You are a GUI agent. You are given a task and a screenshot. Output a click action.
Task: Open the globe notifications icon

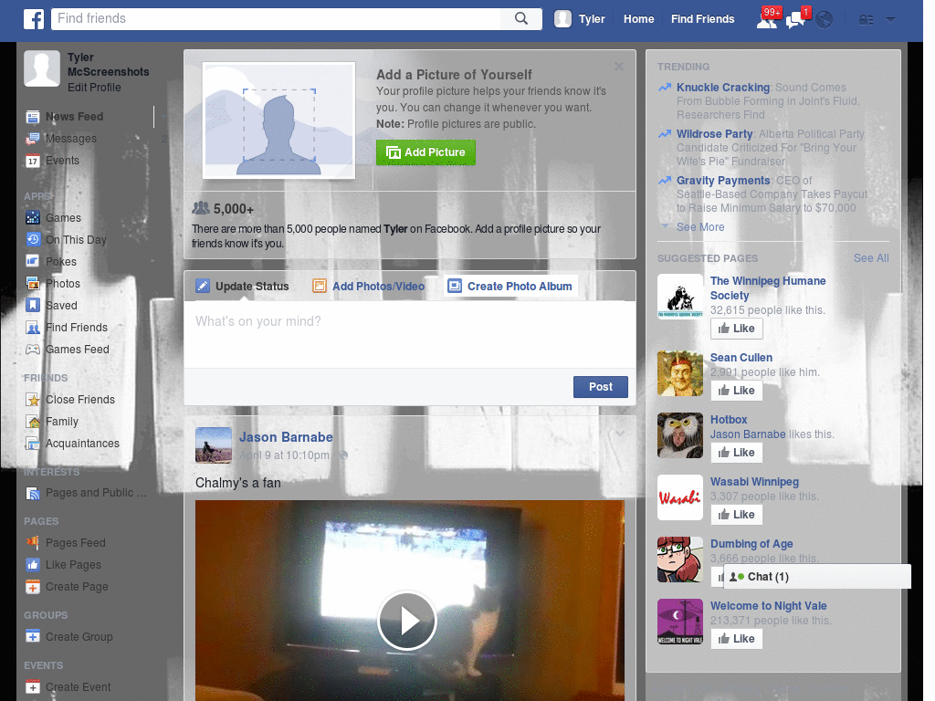click(825, 20)
